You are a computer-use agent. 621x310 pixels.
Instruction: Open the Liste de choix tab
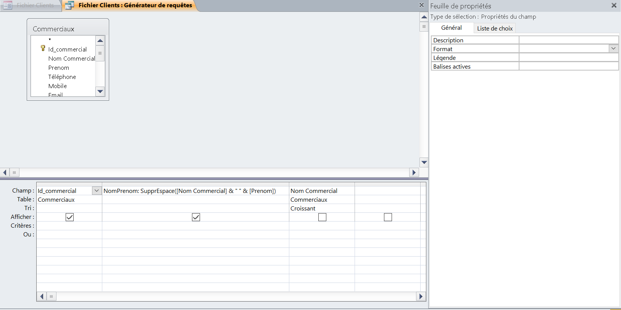[x=495, y=28]
